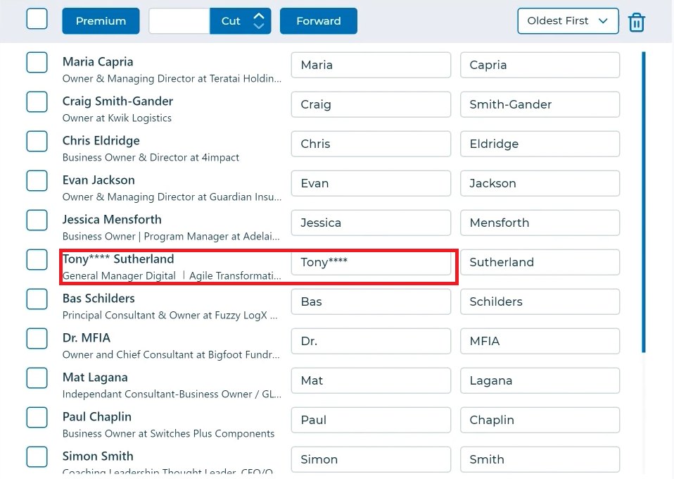Click the last name field containing Schilders
The height and width of the screenshot is (479, 674).
[x=540, y=301]
